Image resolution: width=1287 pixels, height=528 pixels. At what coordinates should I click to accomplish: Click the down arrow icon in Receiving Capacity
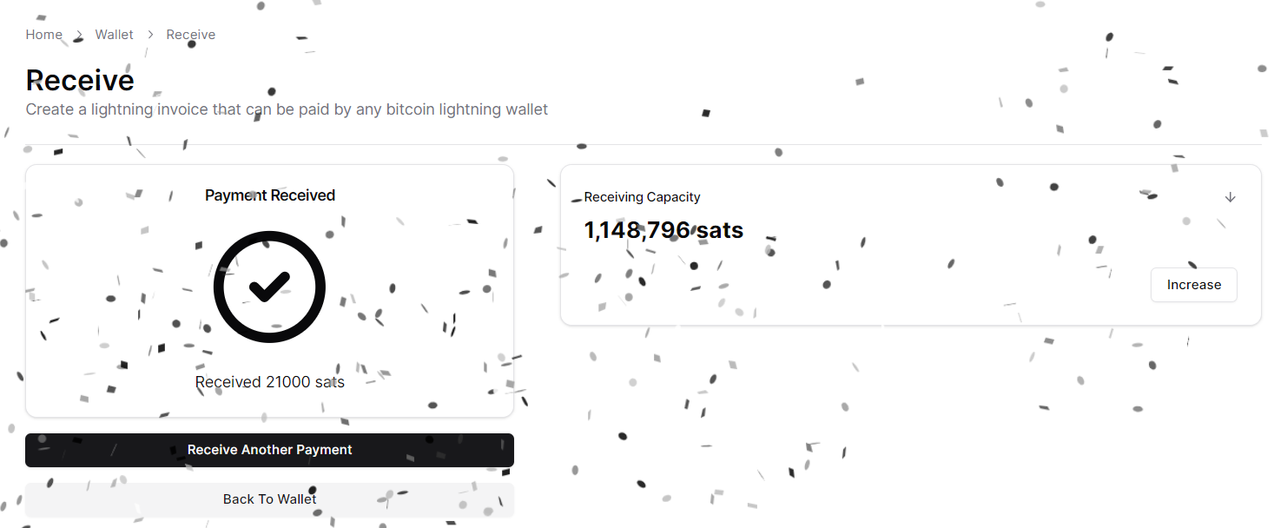(1230, 197)
